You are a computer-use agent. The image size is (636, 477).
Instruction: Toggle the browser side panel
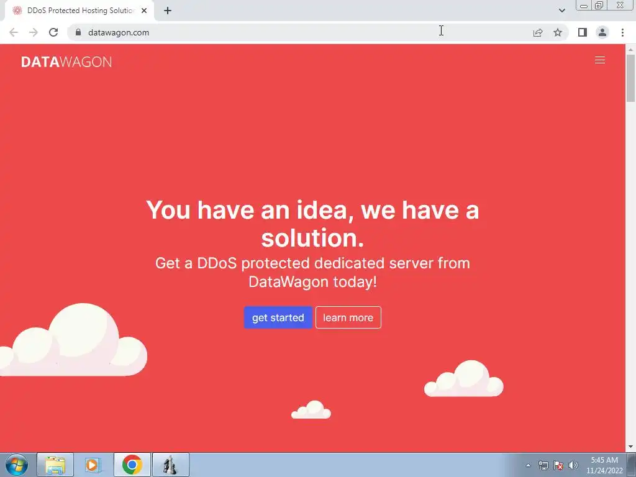pyautogui.click(x=582, y=32)
